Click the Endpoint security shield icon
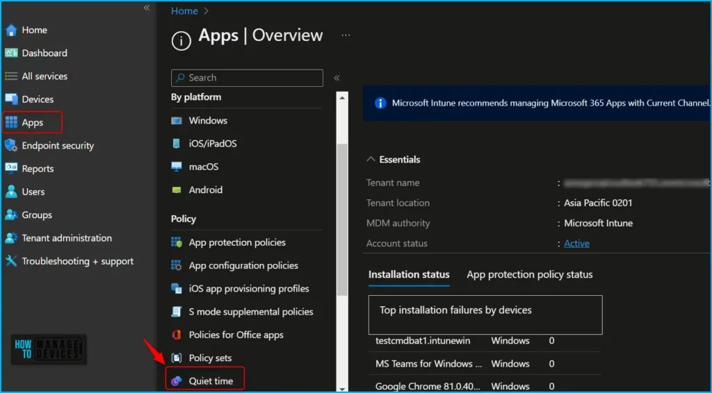The height and width of the screenshot is (393, 712). coord(11,146)
